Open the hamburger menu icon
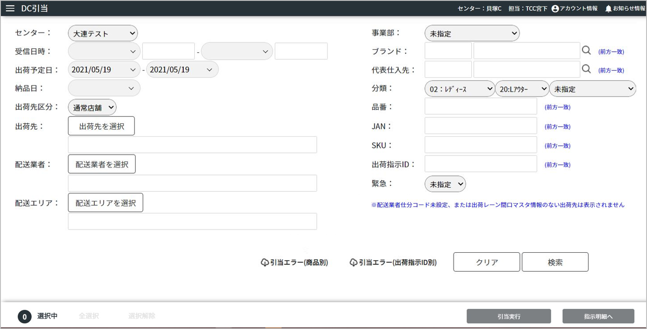This screenshot has width=647, height=329. click(x=10, y=8)
